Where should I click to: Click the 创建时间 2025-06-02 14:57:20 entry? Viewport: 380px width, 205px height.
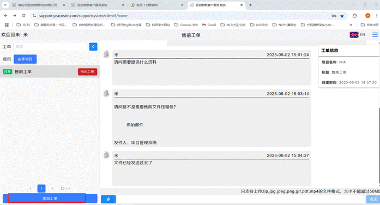coord(349,82)
